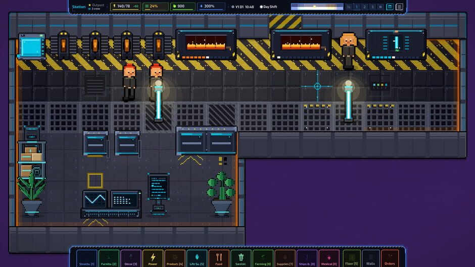The height and width of the screenshot is (267, 475).
Task: Click the 300% water resource indicator
Action: click(x=211, y=7)
